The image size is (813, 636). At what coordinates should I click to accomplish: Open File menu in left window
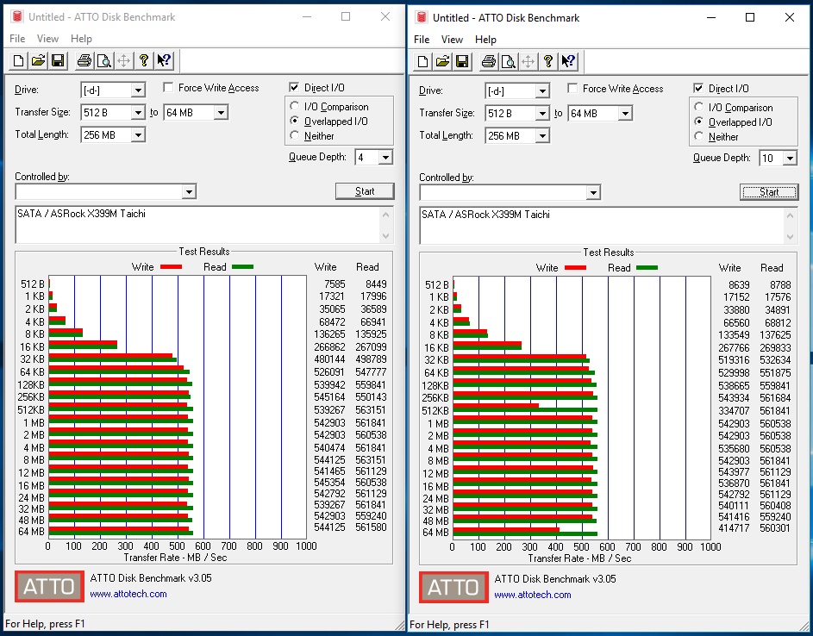[x=17, y=39]
